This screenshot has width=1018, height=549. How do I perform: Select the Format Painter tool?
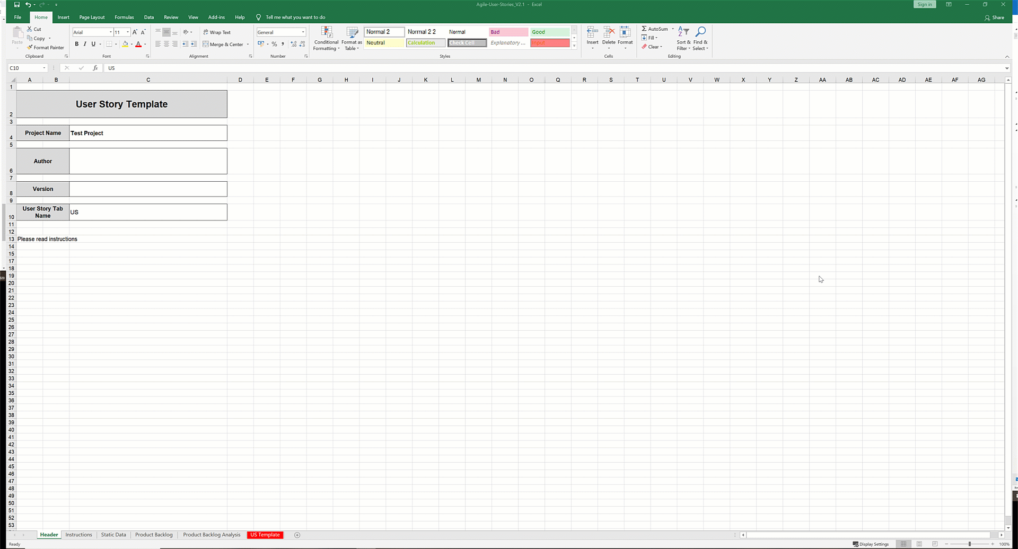[x=46, y=47]
